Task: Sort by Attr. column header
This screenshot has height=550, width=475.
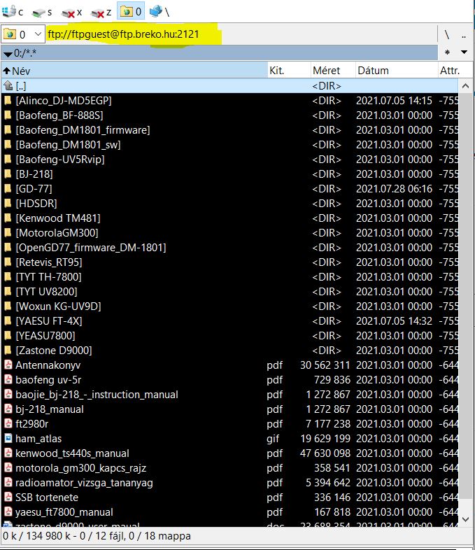Action: point(455,71)
